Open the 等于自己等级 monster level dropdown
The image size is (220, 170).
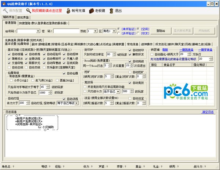77,103
